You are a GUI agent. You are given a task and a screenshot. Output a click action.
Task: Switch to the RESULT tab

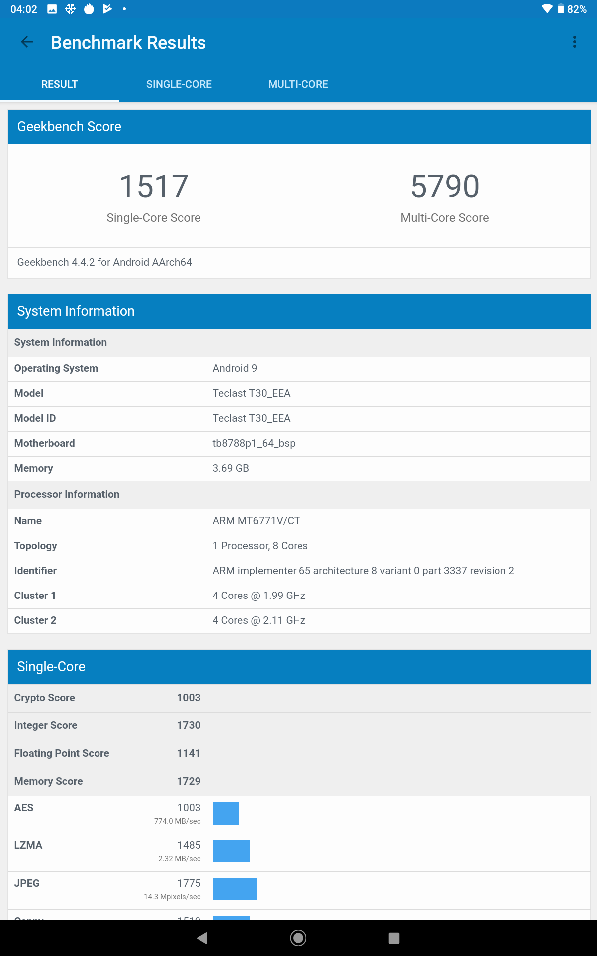coord(60,84)
